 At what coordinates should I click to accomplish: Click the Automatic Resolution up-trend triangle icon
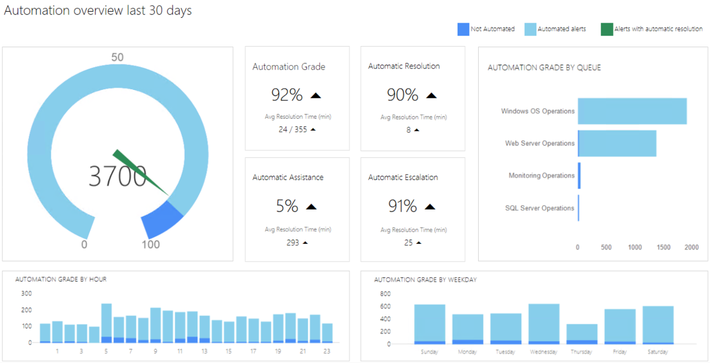(x=431, y=95)
